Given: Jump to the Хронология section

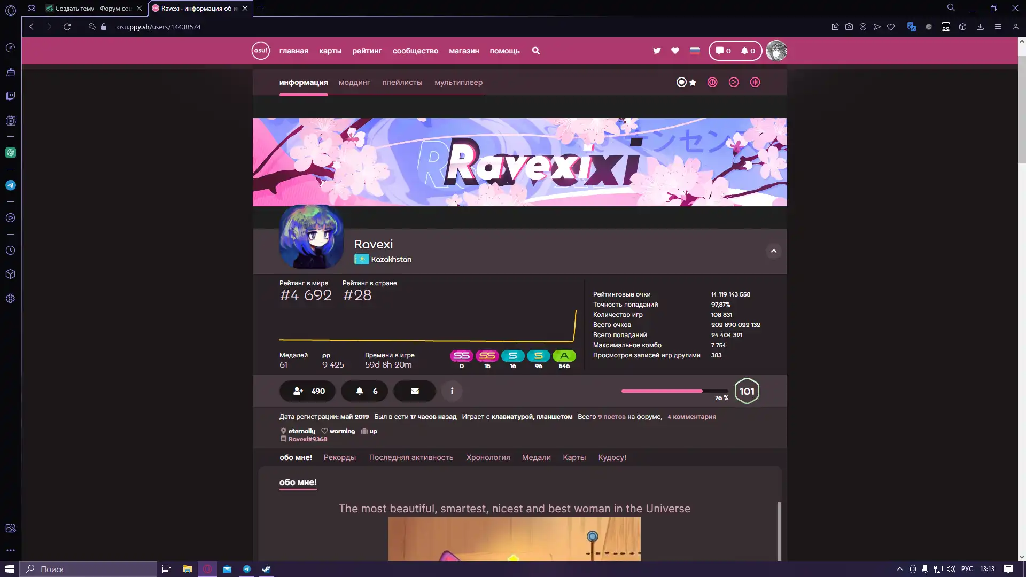Looking at the screenshot, I should (488, 457).
